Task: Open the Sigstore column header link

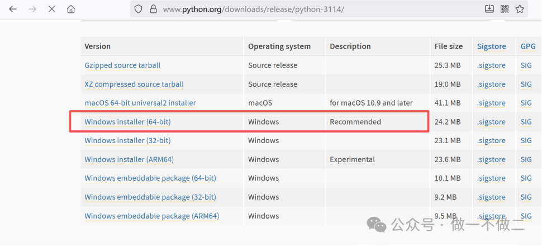Action: click(x=492, y=46)
